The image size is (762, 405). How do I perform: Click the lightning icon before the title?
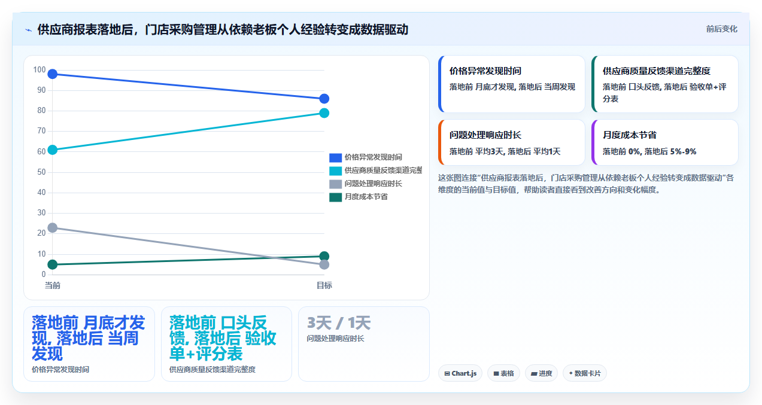(x=28, y=29)
